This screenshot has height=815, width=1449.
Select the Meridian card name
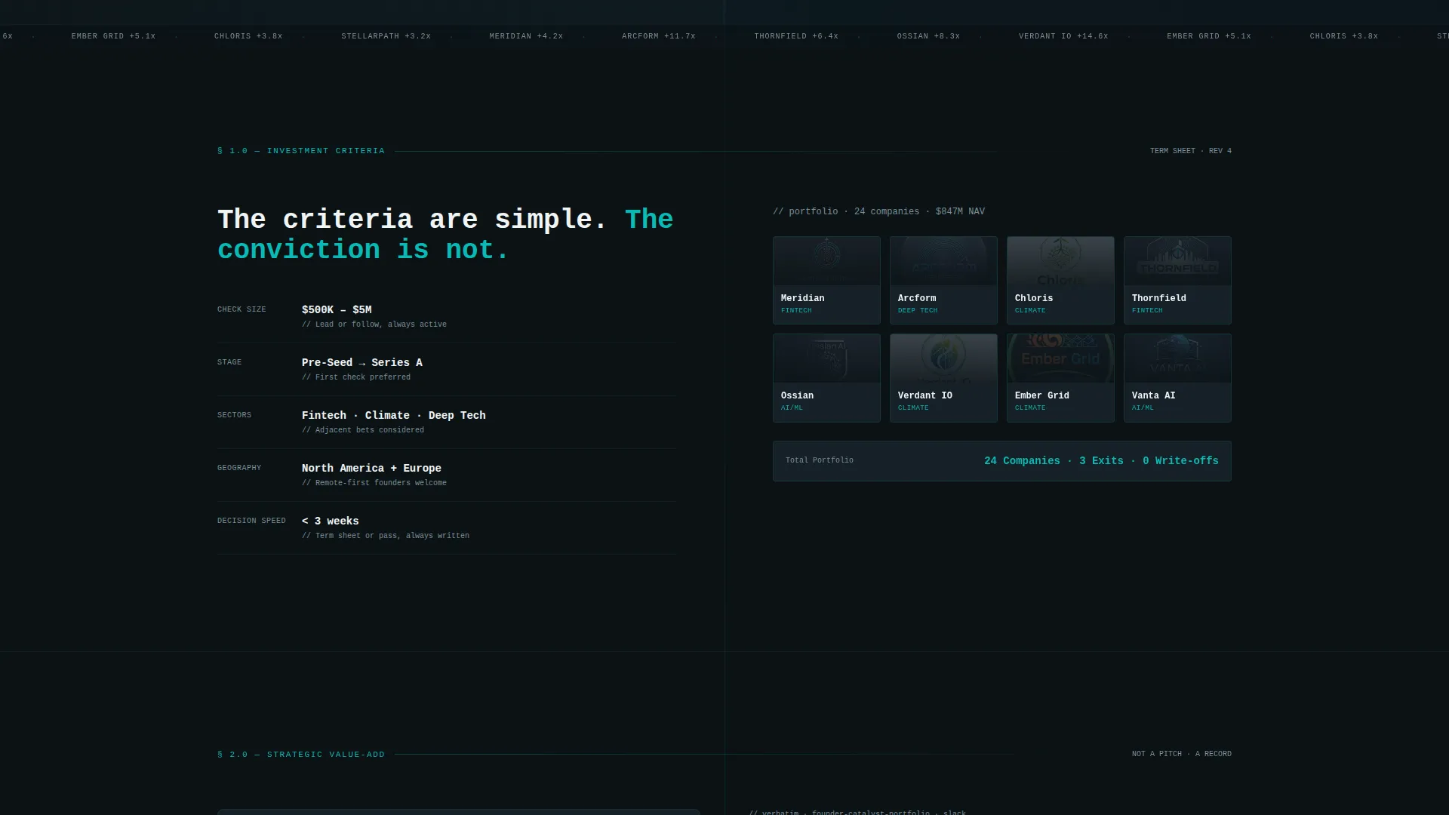(802, 298)
